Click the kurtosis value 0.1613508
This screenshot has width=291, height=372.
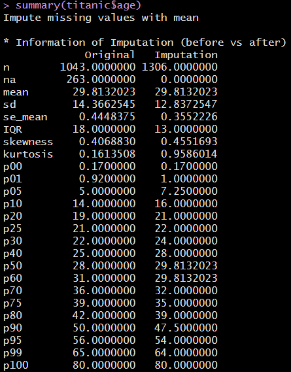tap(107, 154)
